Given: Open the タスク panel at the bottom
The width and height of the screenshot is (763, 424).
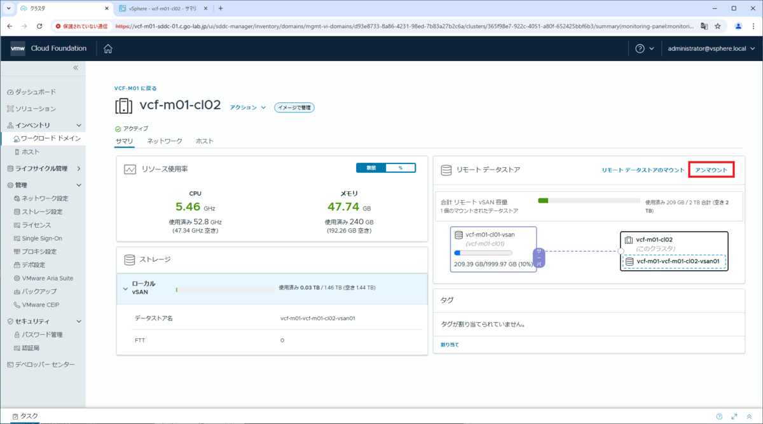Looking at the screenshot, I should tap(25, 416).
